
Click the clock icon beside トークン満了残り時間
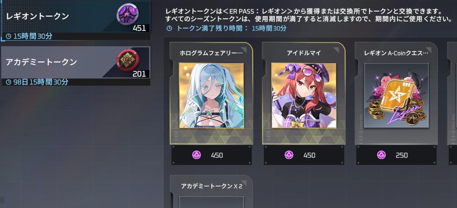pos(169,29)
